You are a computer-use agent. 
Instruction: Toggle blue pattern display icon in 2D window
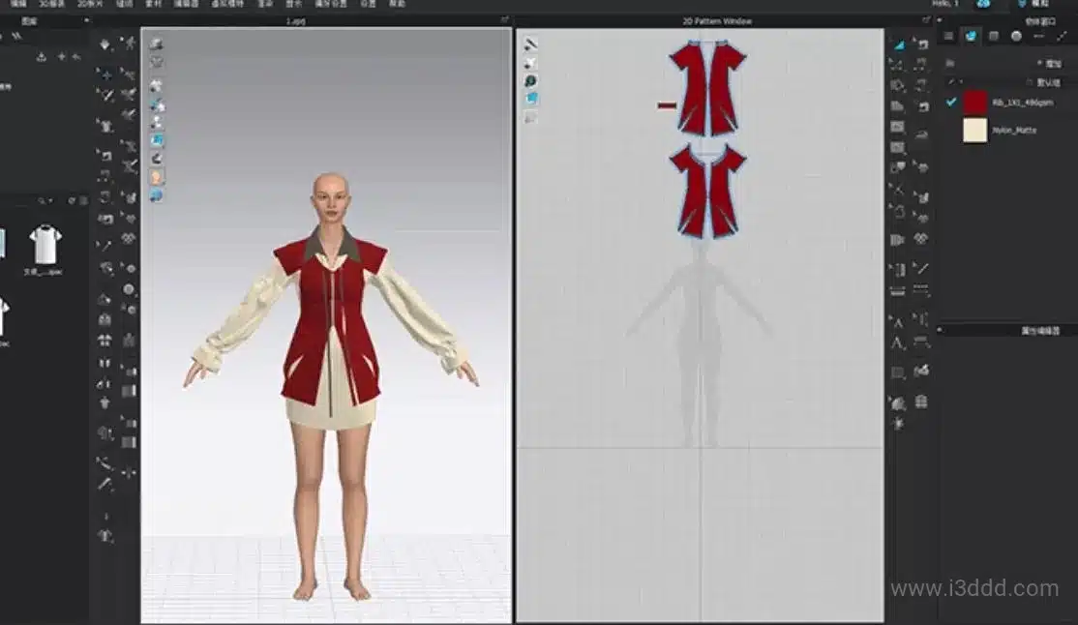531,99
